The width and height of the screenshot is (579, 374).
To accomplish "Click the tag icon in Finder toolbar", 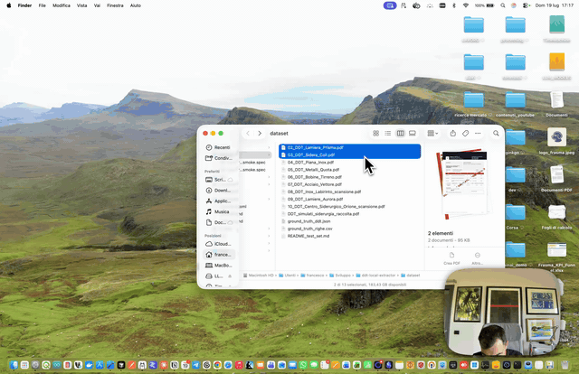I will (x=465, y=133).
